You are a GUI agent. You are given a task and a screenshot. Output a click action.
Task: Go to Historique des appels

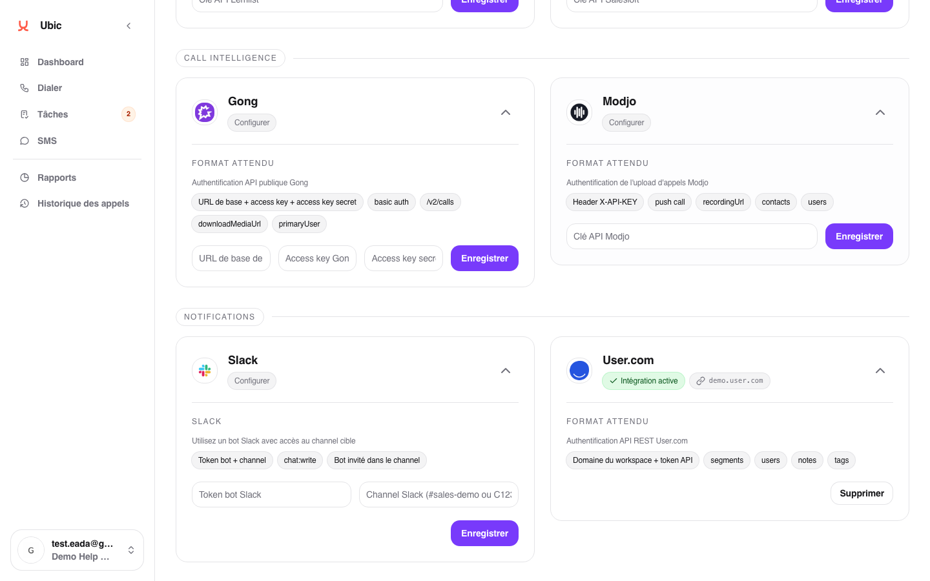point(83,203)
